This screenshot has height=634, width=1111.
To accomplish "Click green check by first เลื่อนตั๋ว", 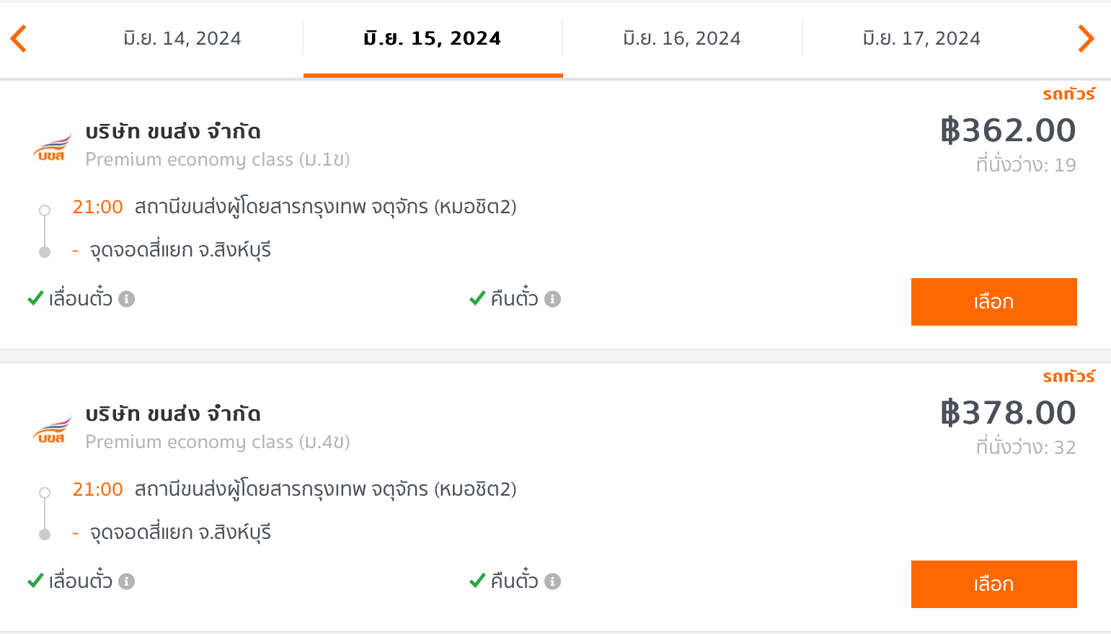I will [35, 298].
